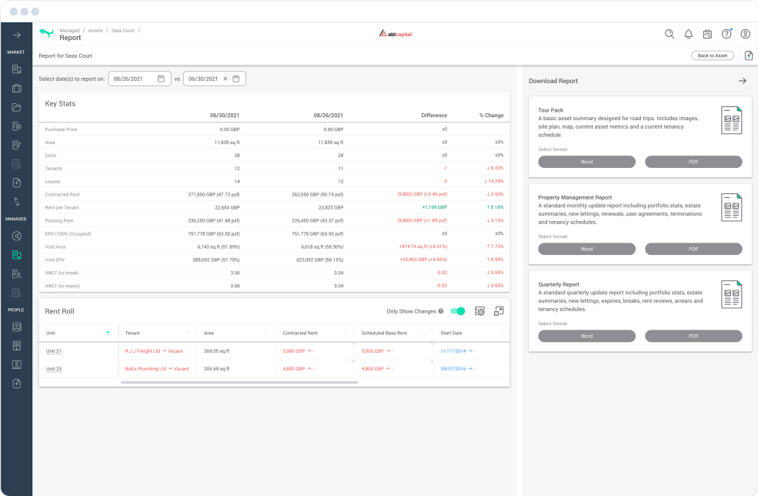Open the Scheduled Base Rent column menu
The width and height of the screenshot is (758, 496).
[425, 333]
